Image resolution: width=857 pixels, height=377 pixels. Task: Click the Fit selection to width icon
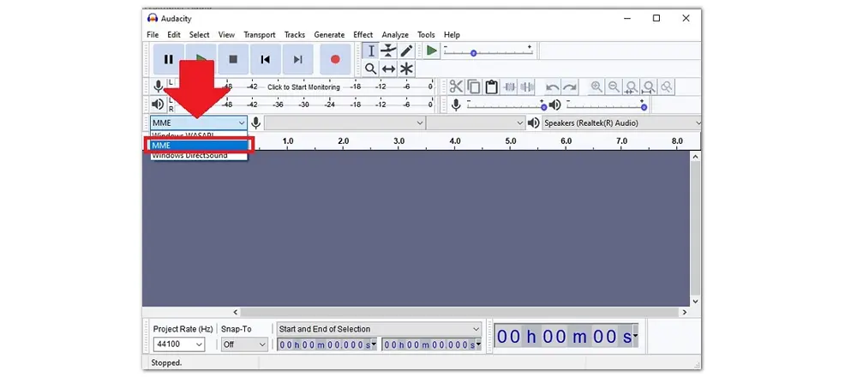click(632, 87)
